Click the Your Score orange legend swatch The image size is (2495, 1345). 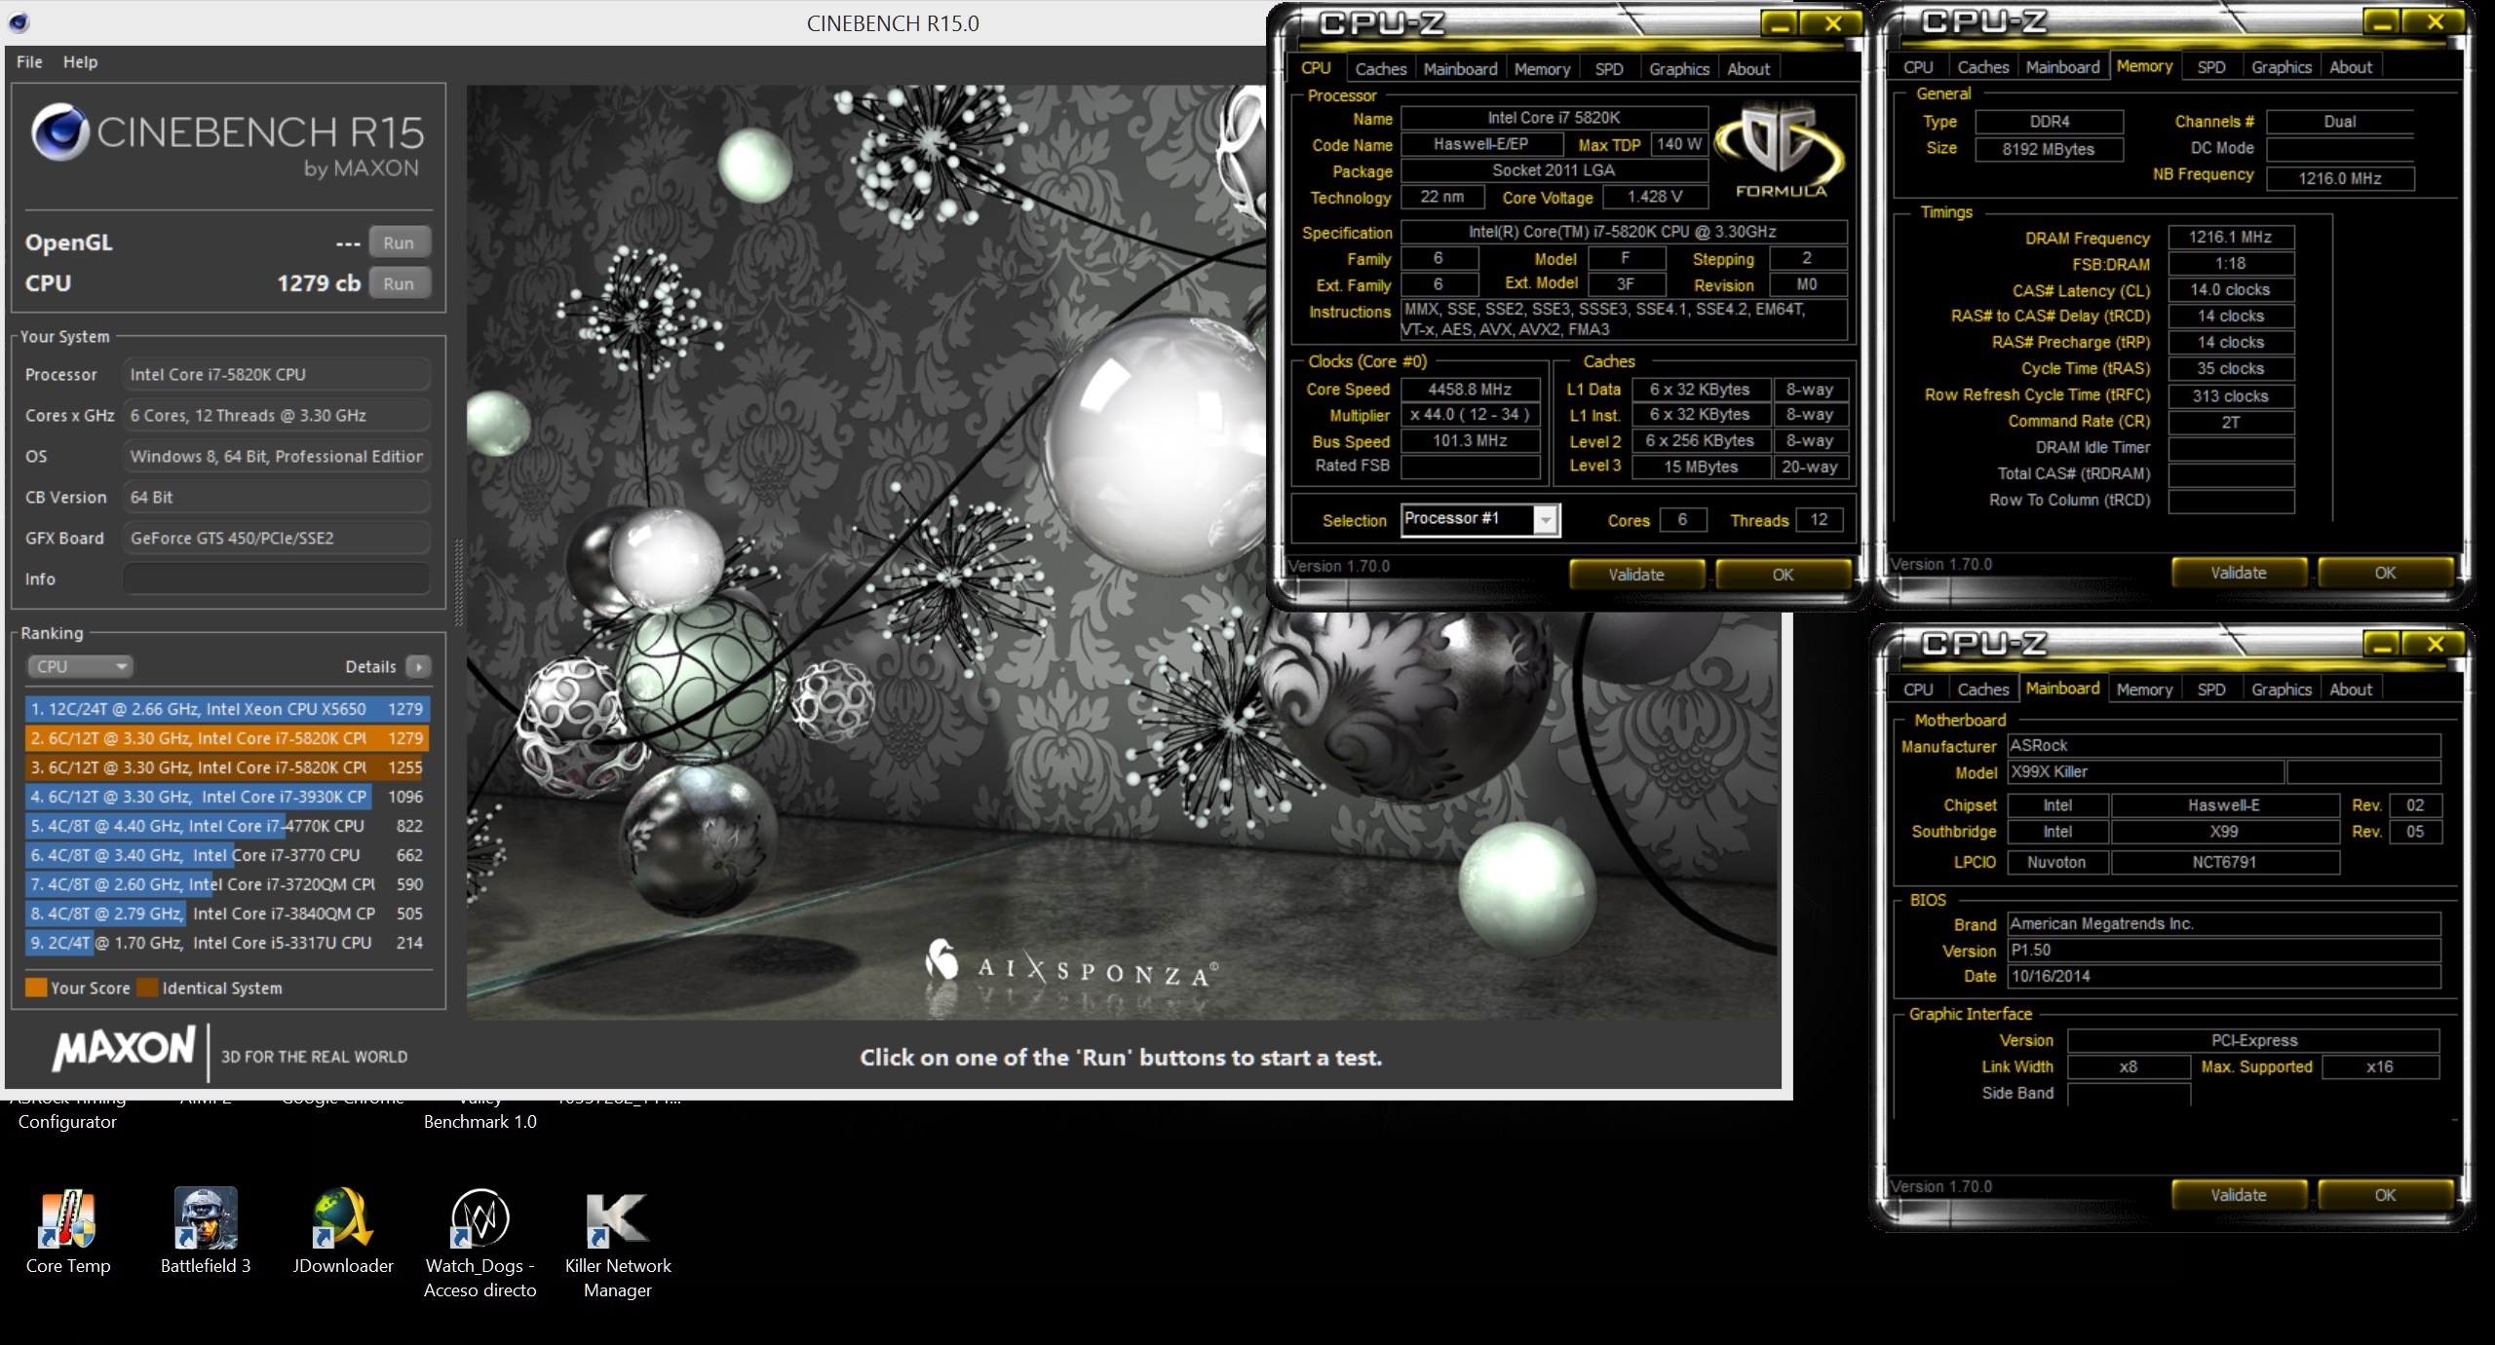point(36,988)
